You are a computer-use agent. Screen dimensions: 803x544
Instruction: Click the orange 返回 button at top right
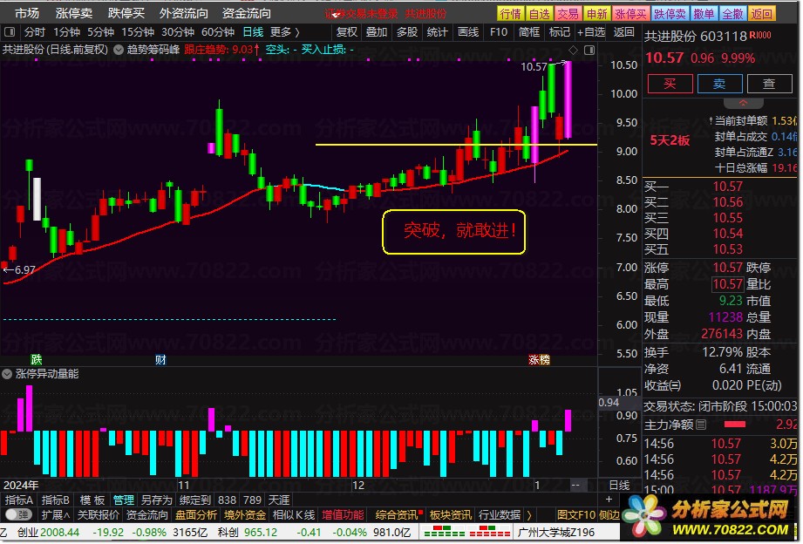pyautogui.click(x=761, y=14)
